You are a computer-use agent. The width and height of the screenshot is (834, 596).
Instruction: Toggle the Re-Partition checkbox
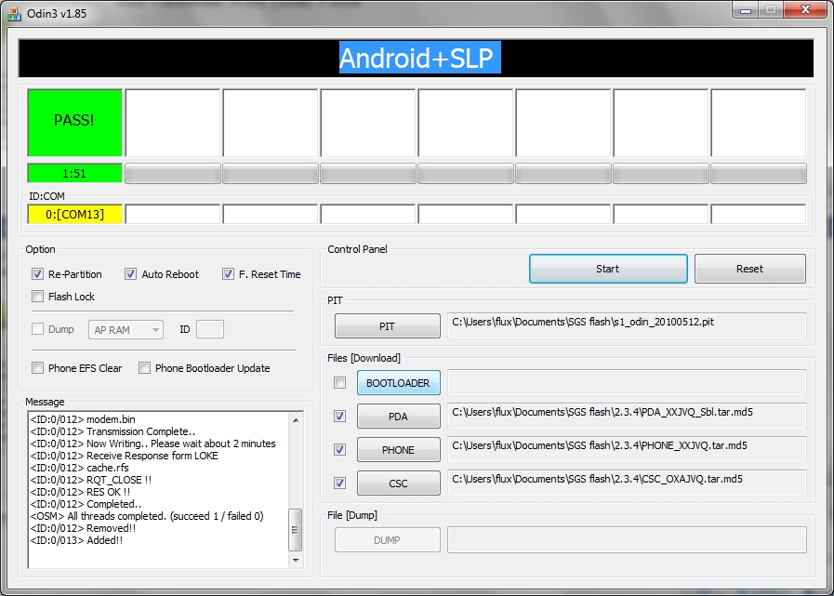(37, 274)
